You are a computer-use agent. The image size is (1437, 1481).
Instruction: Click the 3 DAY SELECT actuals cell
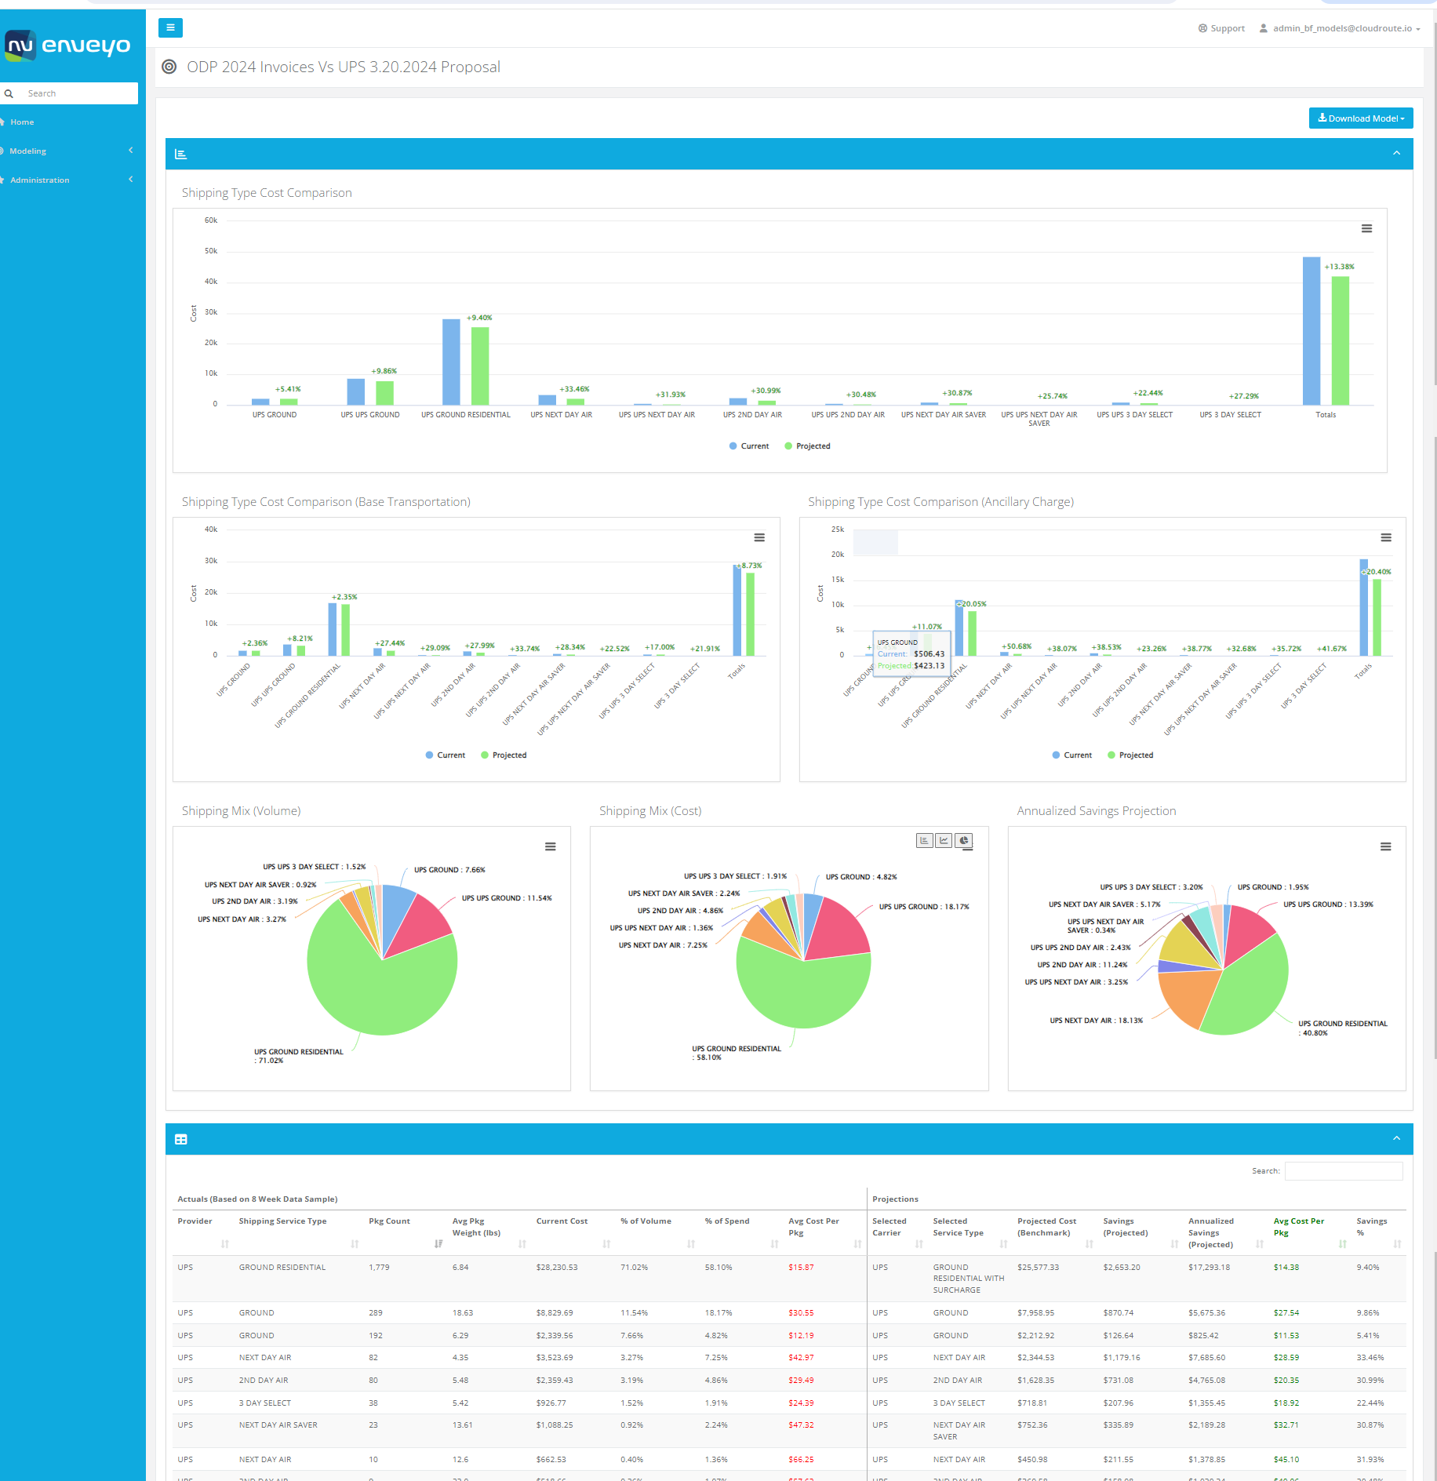pyautogui.click(x=264, y=1403)
